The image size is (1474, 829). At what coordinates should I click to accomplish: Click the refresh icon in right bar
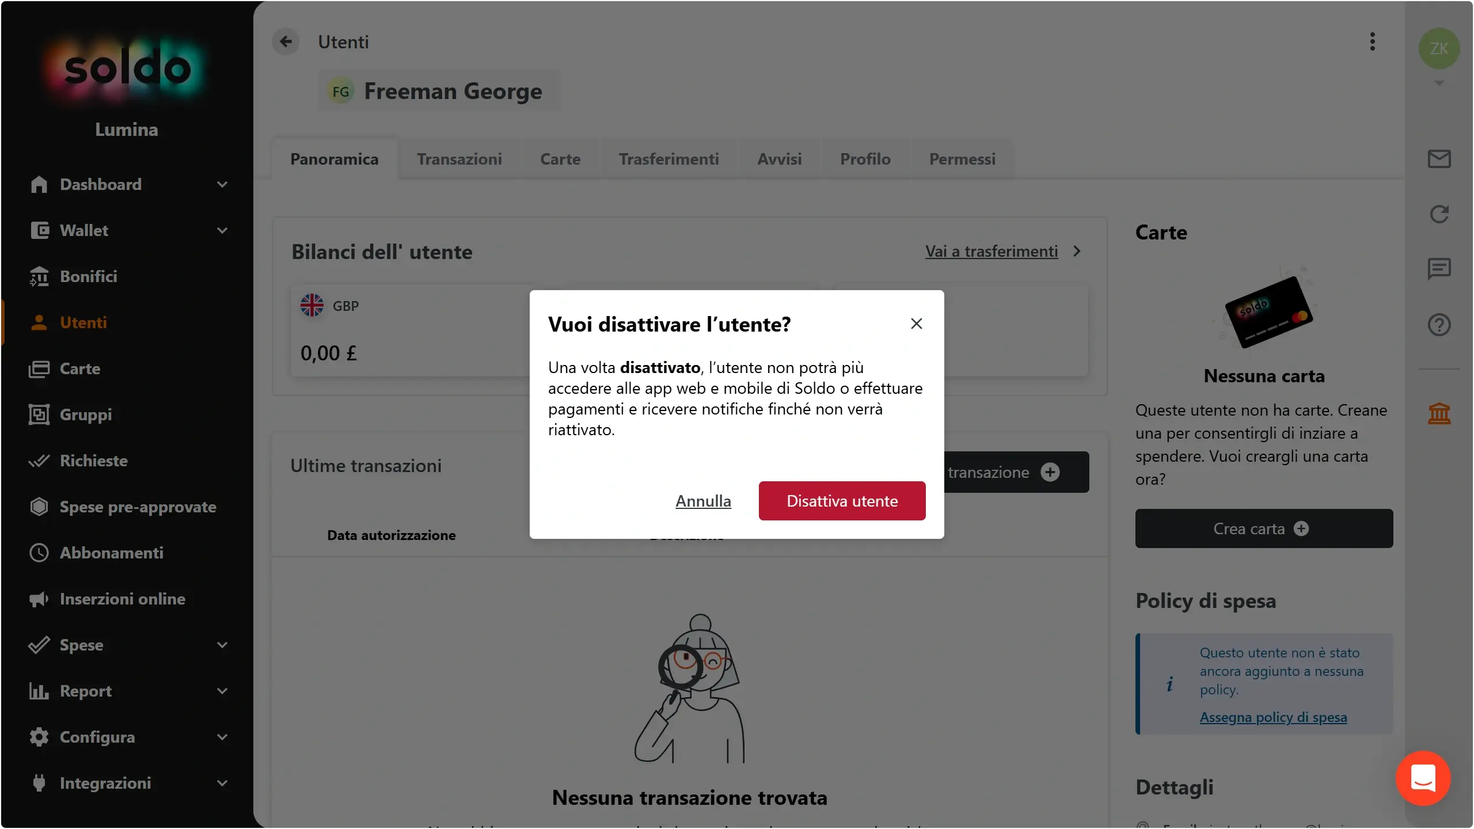point(1439,214)
